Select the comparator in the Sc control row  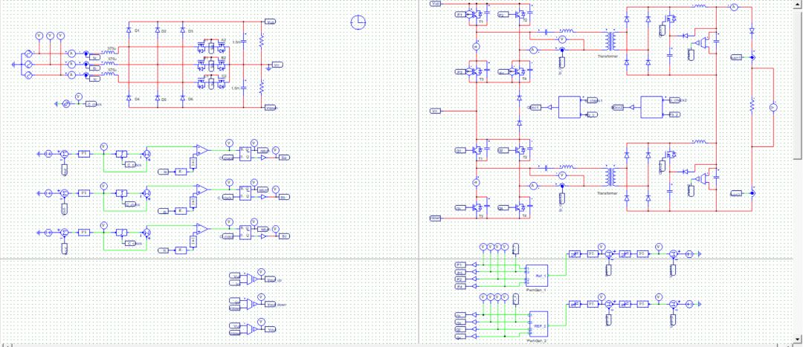[202, 228]
